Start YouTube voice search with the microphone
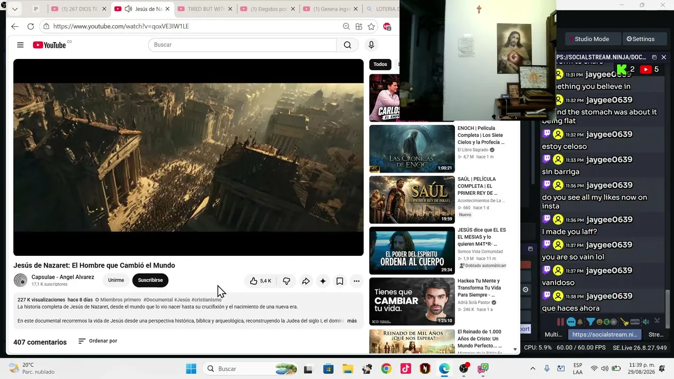674x379 pixels. click(371, 45)
